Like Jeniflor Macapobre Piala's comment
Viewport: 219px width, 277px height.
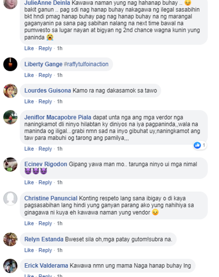[29, 149]
